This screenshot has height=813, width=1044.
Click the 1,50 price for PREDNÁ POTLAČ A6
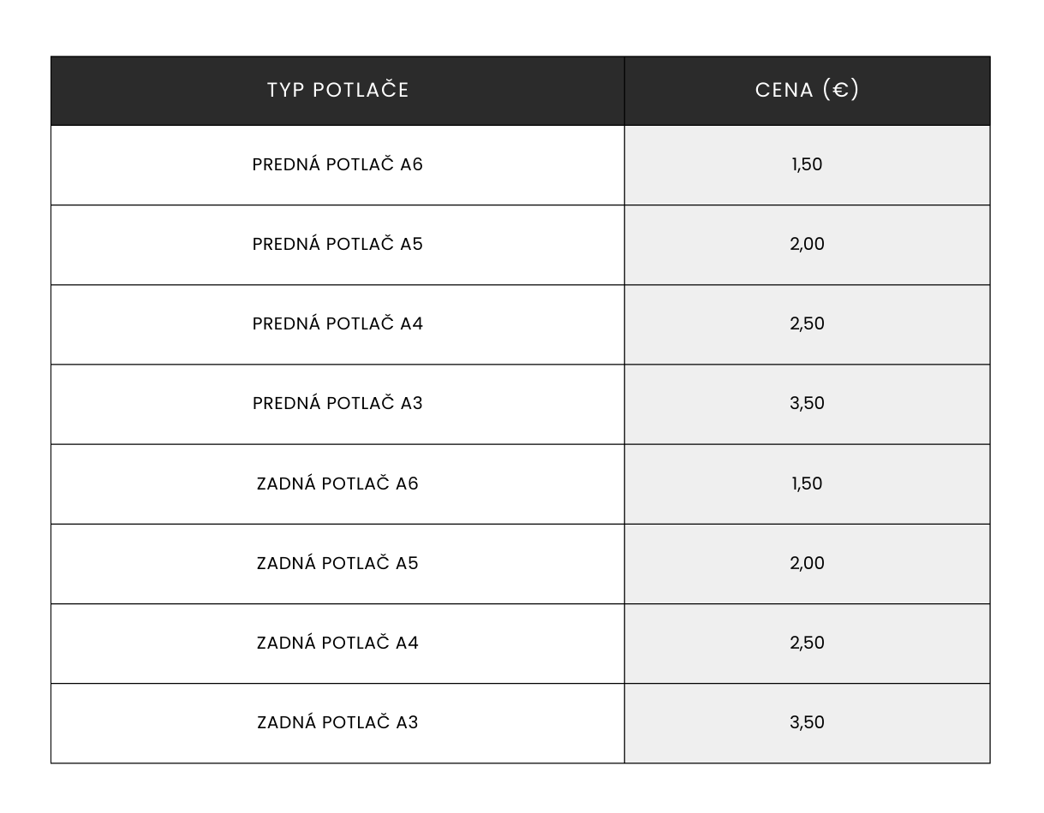coord(807,165)
